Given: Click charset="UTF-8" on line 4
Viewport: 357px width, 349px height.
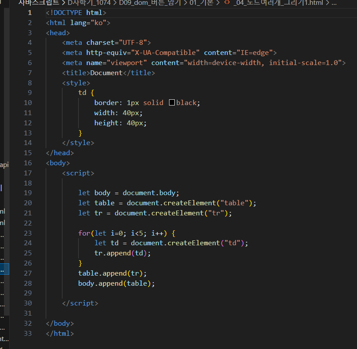Looking at the screenshot, I should [x=117, y=43].
